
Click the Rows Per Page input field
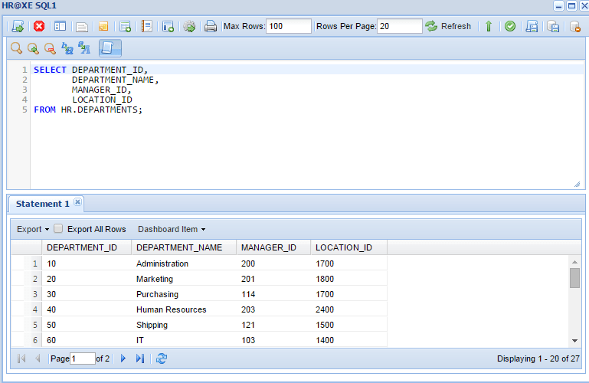399,26
